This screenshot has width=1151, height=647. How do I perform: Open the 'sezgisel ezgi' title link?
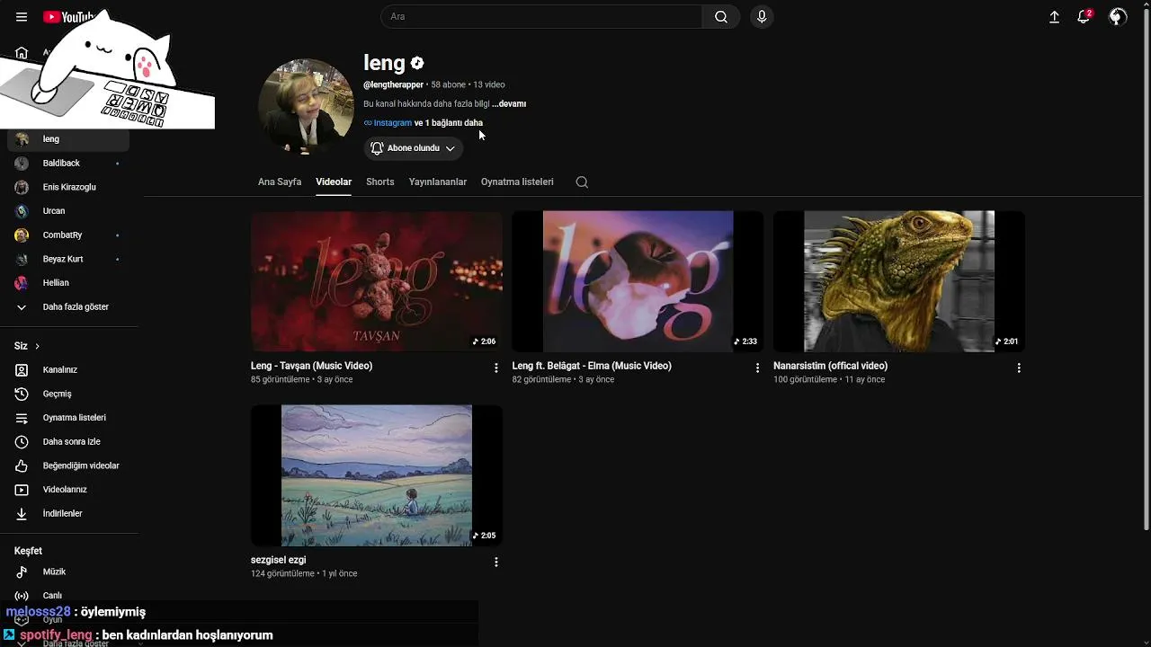coord(279,560)
